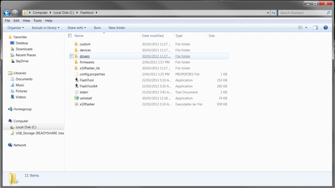Select the stderr text document icon
The width and height of the screenshot is (335, 188).
point(76,92)
